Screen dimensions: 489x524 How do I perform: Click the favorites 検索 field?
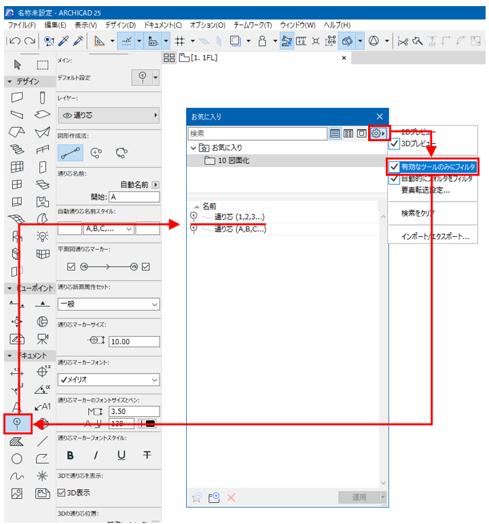[257, 134]
